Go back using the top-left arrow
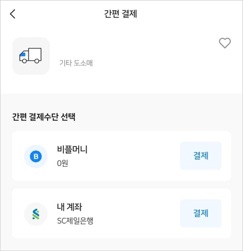Screen dimensions: 243x251 (13, 14)
